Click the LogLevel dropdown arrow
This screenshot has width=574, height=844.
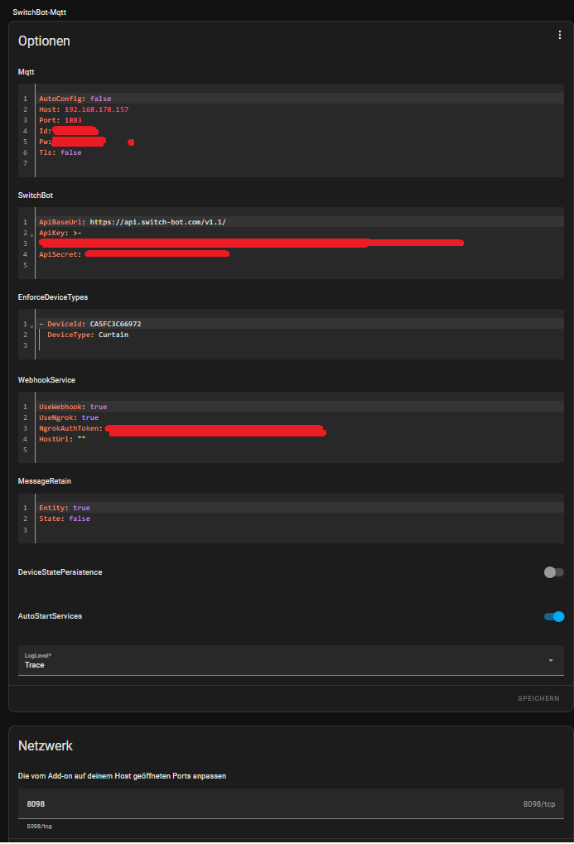550,660
